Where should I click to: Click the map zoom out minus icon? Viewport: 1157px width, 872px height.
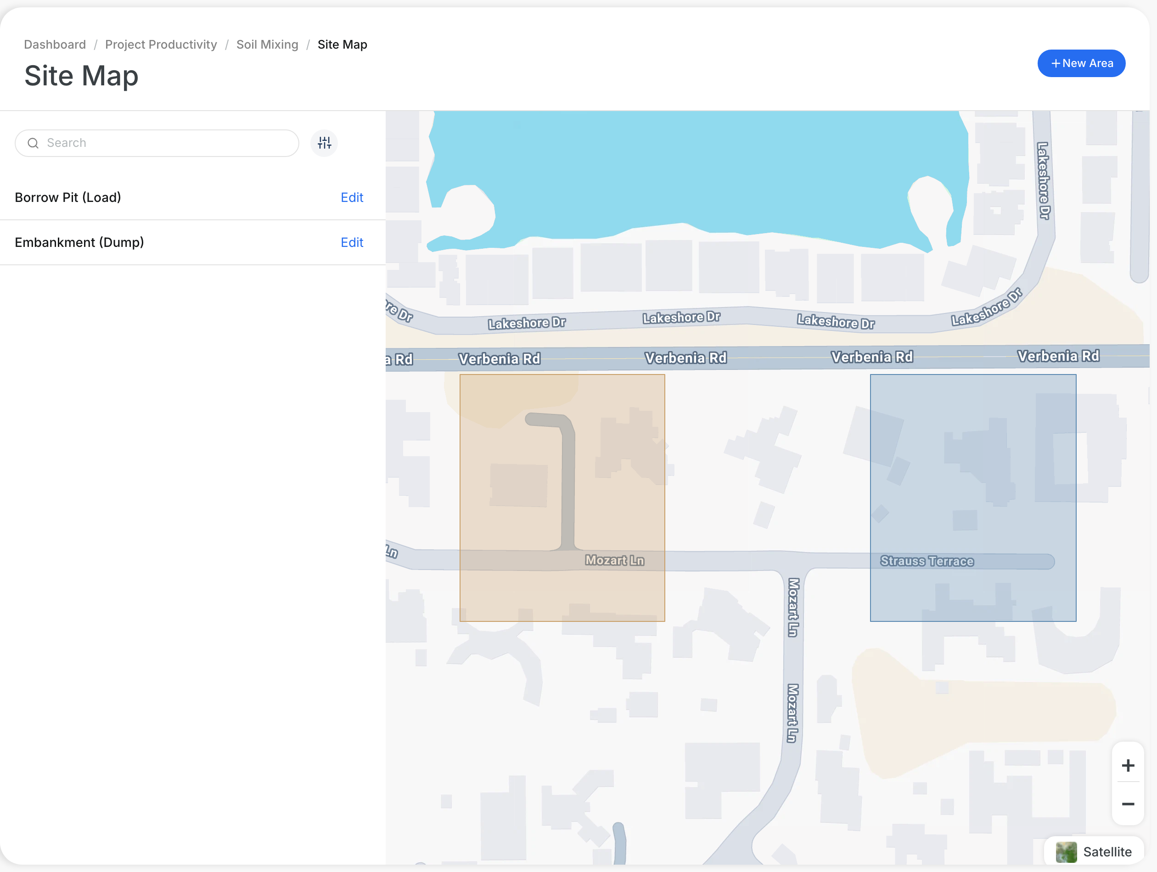point(1128,804)
